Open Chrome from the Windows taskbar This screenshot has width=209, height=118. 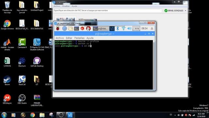point(33,115)
